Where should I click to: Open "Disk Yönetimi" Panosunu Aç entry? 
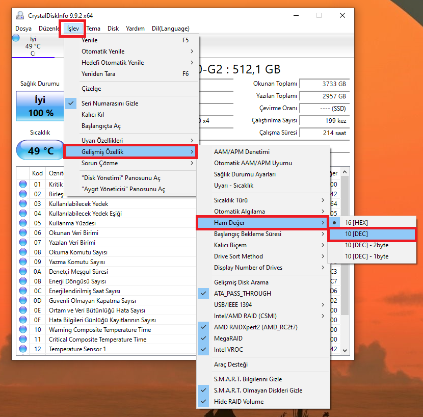(131, 178)
